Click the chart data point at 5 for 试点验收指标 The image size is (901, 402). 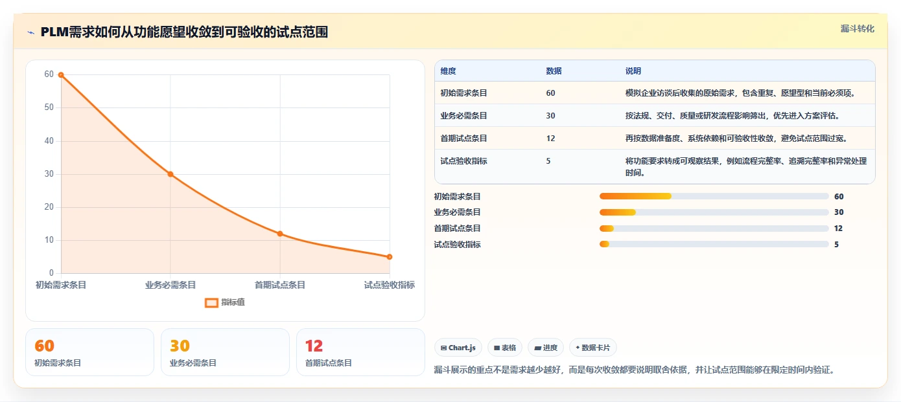coord(390,257)
